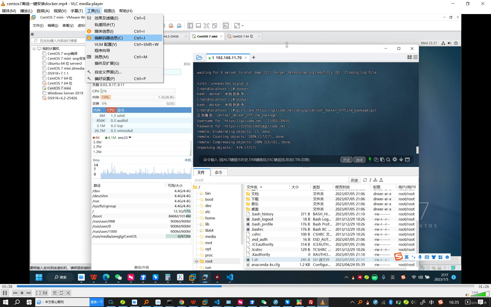Open the 字幕 menu in menu bar
The image size is (491, 307).
tap(77, 11)
